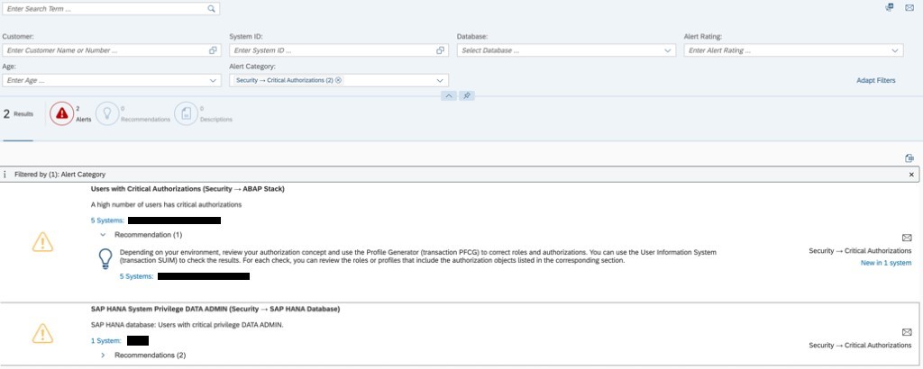This screenshot has width=923, height=369.
Task: Open the New in 1 system link
Action: [885, 263]
